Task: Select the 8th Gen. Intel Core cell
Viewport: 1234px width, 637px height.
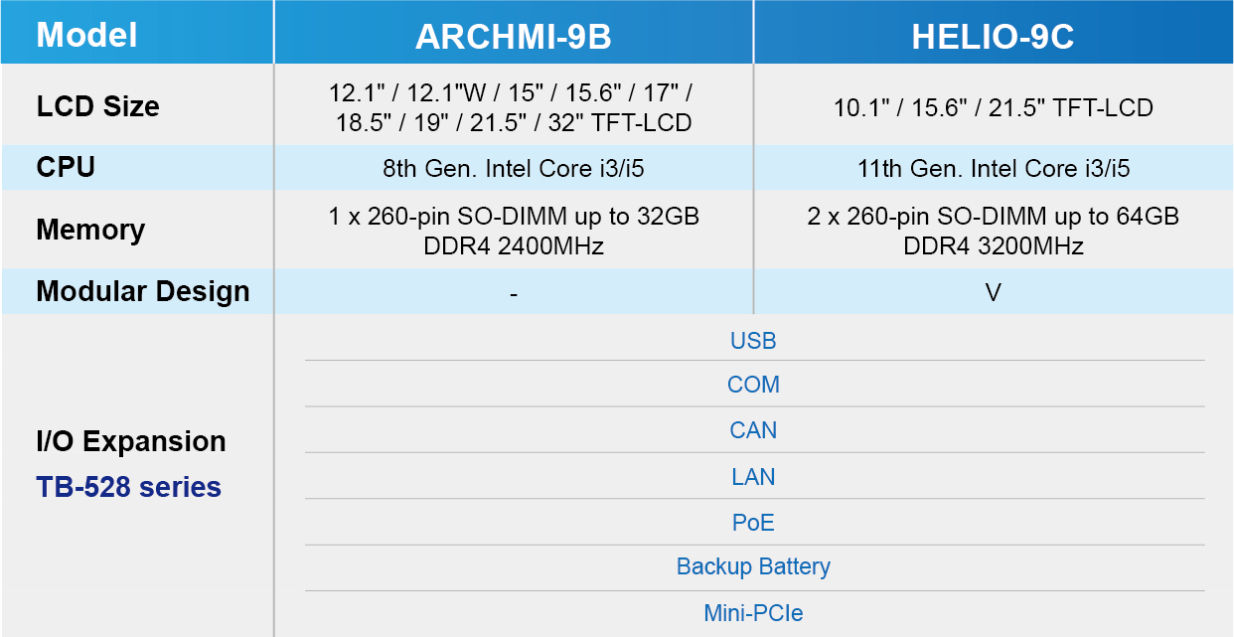Action: click(x=514, y=168)
